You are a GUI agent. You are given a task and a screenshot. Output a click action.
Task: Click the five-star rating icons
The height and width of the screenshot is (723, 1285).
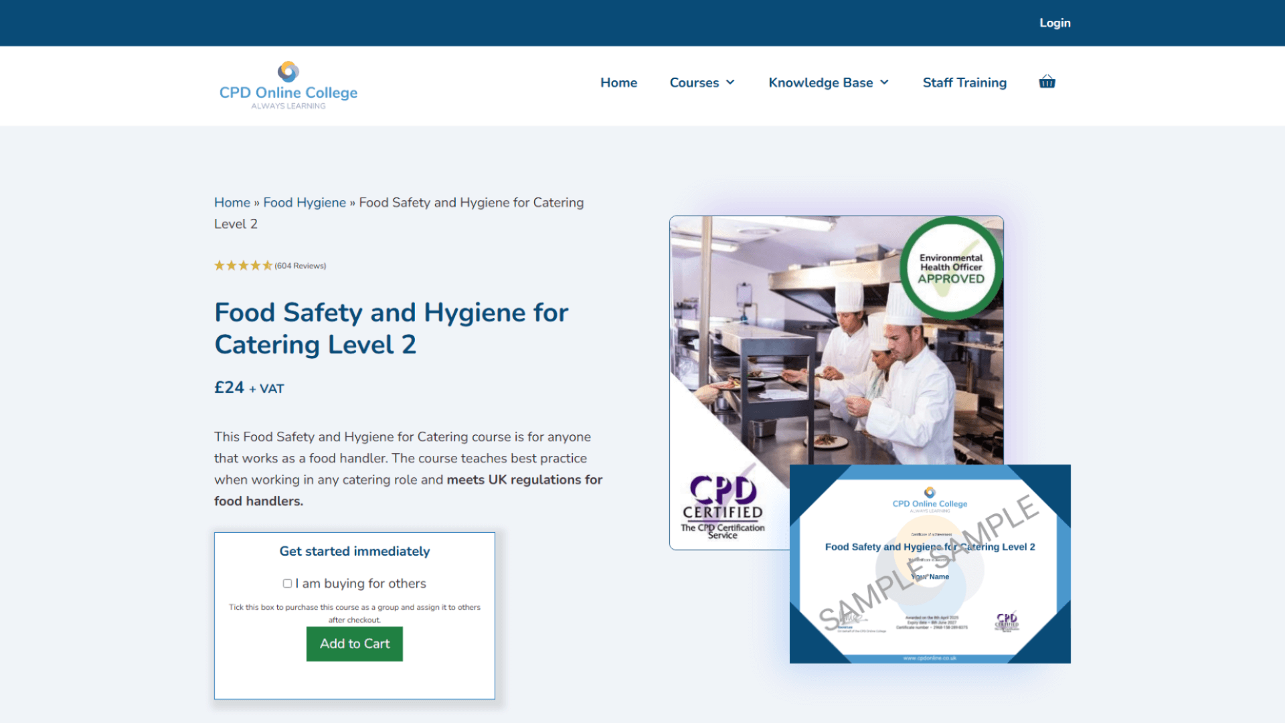click(x=243, y=266)
